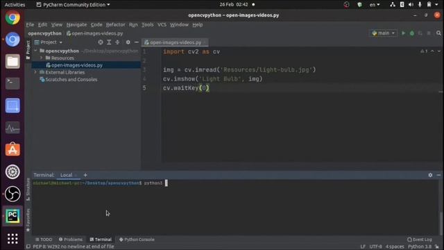Open the Refactor menu
The width and height of the screenshot is (444, 250).
[115, 25]
